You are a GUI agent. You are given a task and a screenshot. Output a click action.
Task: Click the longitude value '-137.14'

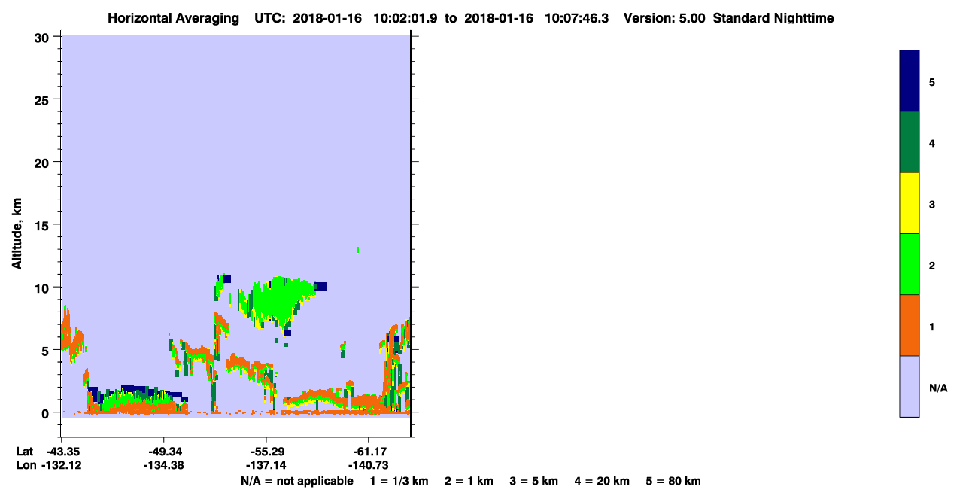click(266, 465)
